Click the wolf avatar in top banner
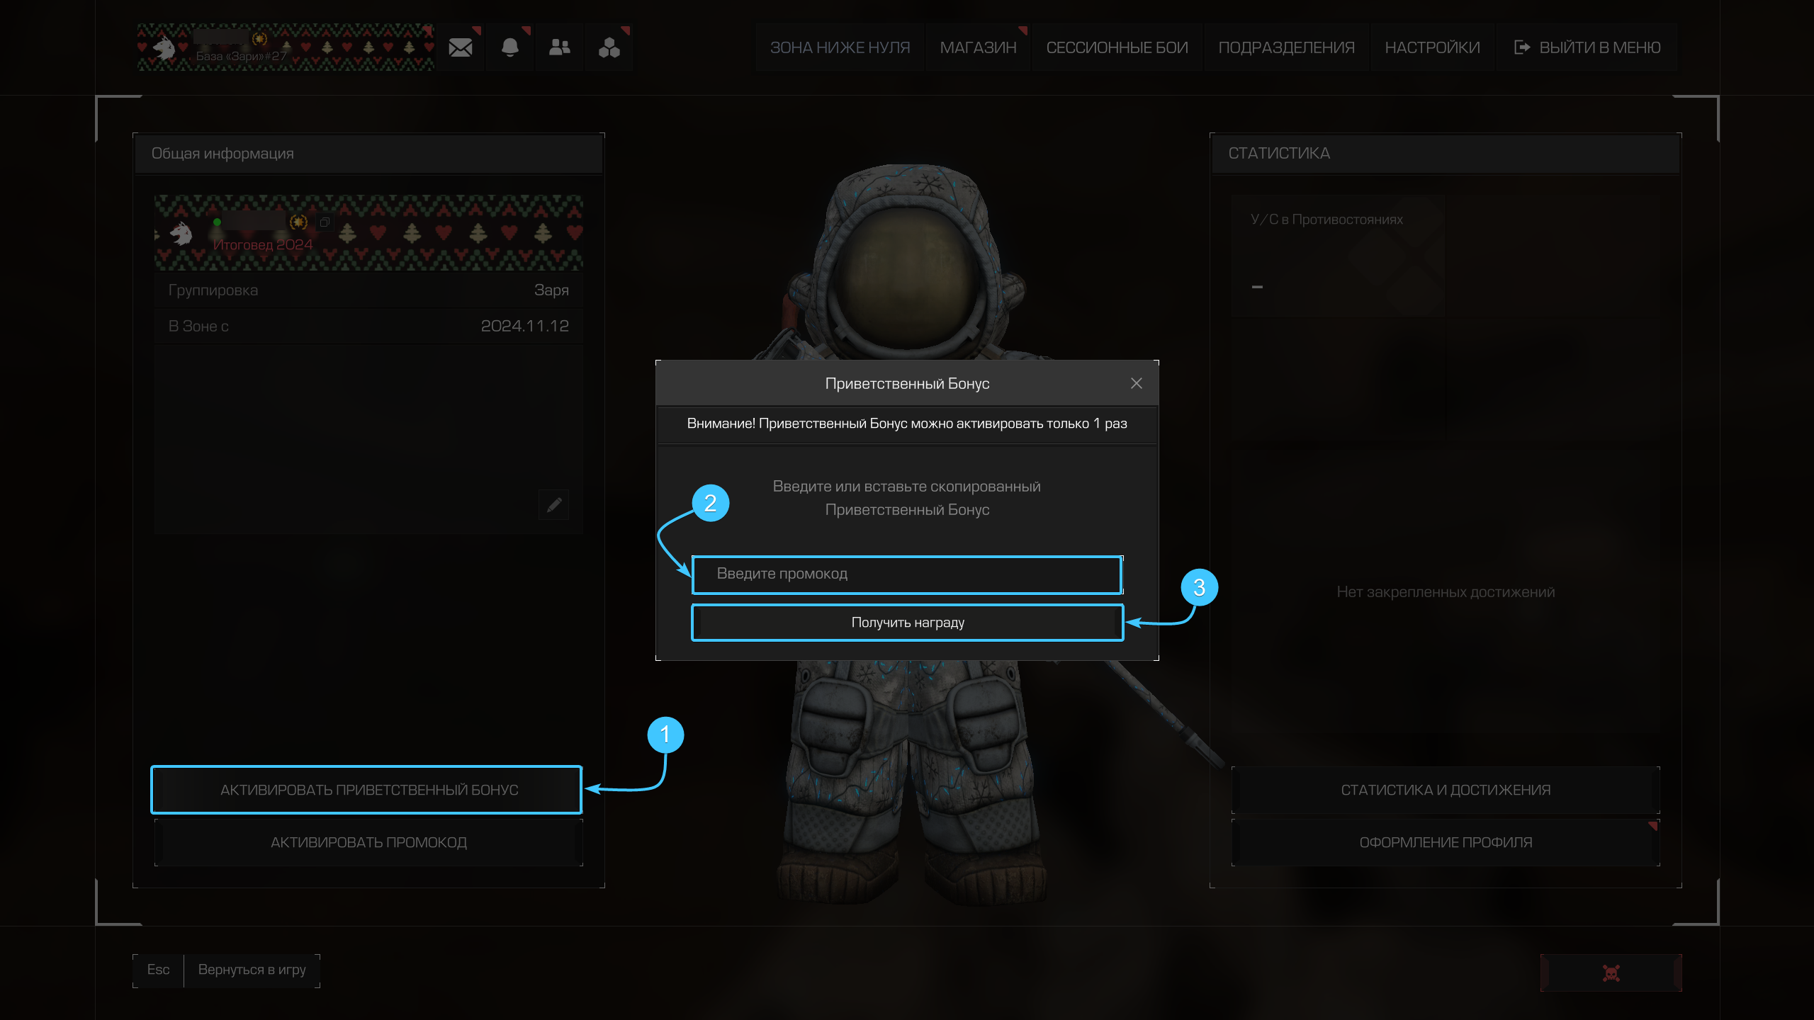1814x1020 pixels. pos(165,47)
